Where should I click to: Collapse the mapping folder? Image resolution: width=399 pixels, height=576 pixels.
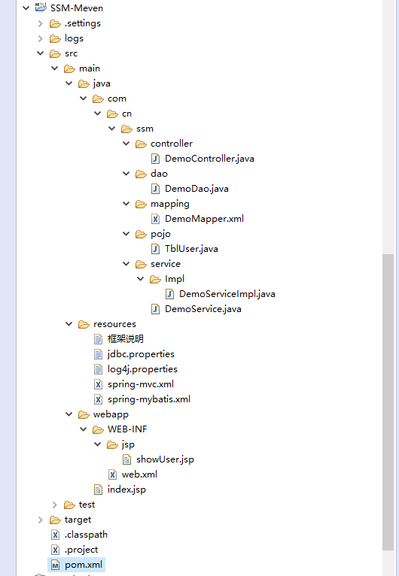tap(126, 204)
